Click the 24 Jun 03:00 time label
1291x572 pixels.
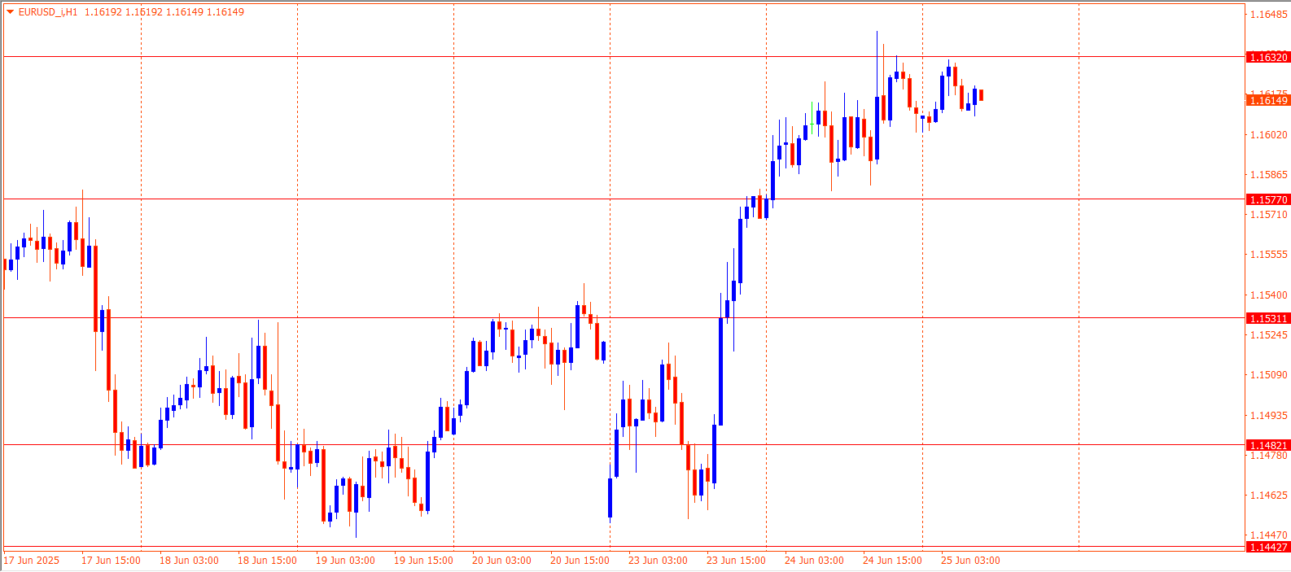[814, 561]
